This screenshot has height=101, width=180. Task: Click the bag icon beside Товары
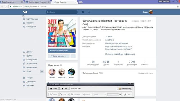tap(24, 78)
